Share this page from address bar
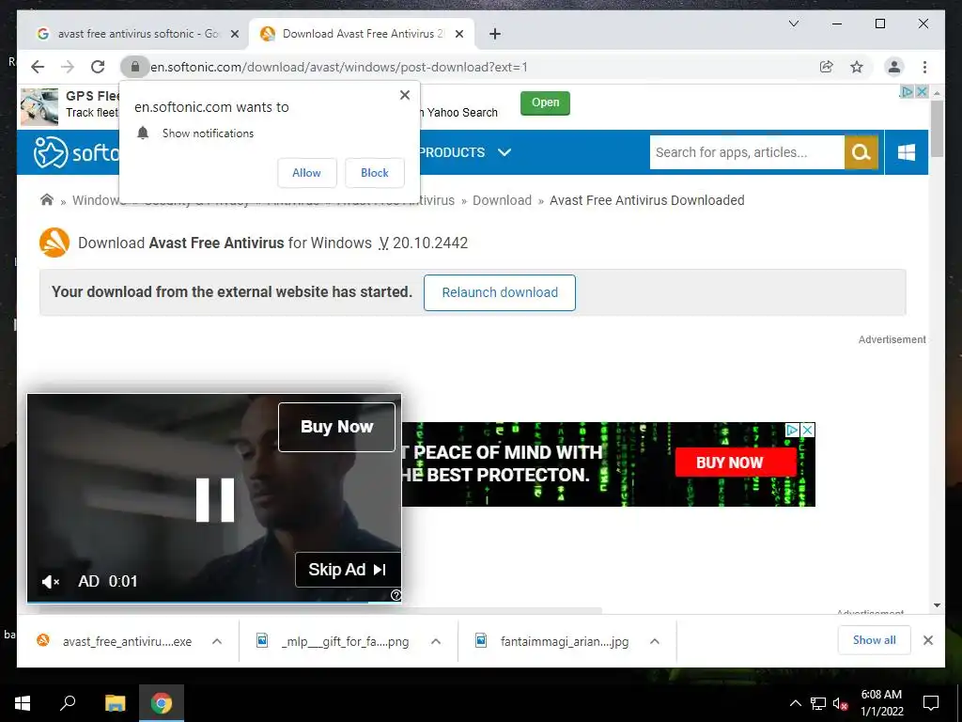This screenshot has height=722, width=962. (827, 67)
